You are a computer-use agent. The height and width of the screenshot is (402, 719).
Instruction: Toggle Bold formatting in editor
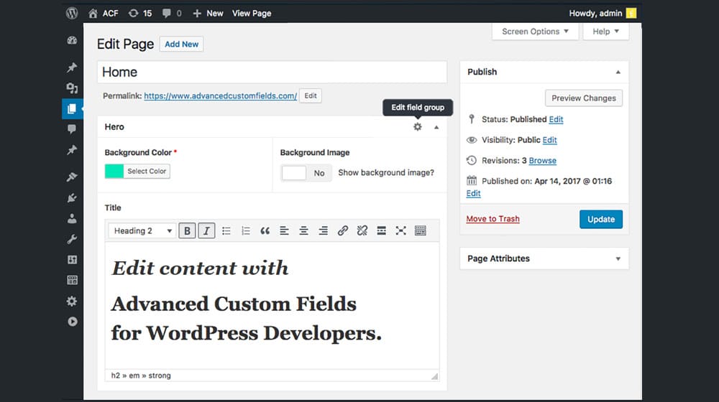point(187,230)
